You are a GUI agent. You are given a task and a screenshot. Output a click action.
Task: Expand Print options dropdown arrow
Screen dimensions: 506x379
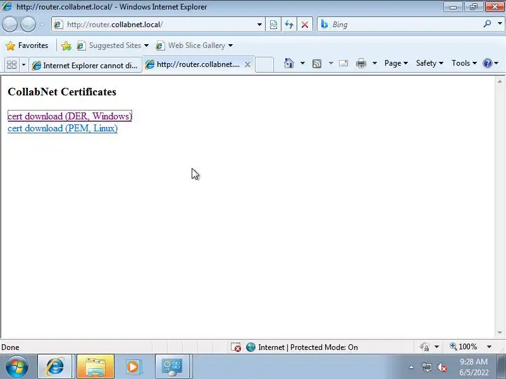(374, 63)
